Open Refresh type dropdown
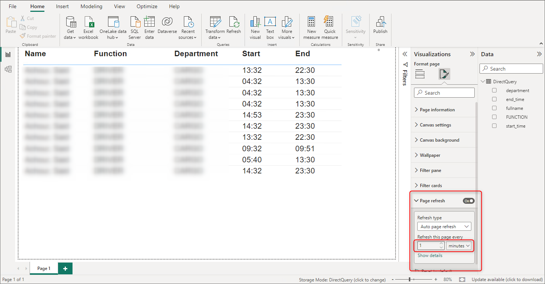 point(444,226)
